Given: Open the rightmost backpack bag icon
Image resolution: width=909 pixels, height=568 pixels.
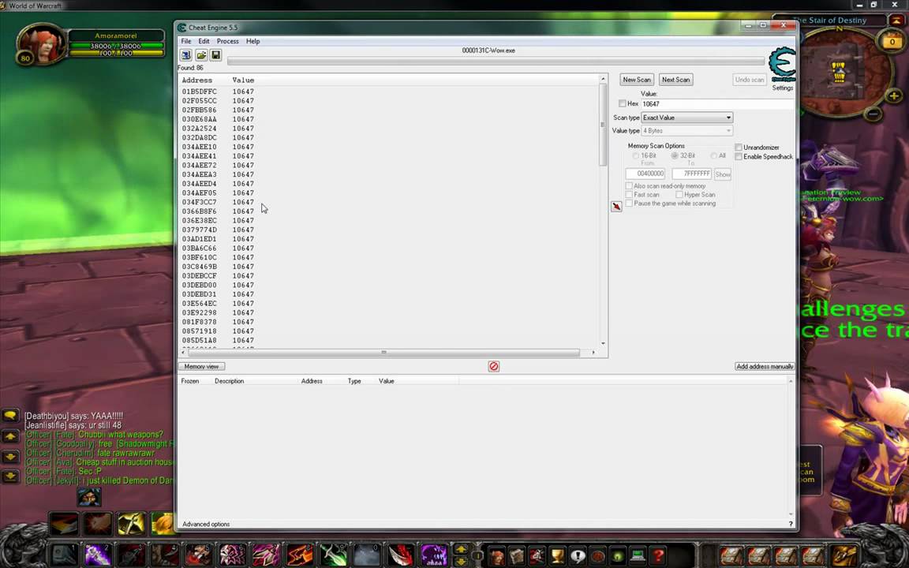Looking at the screenshot, I should point(844,555).
